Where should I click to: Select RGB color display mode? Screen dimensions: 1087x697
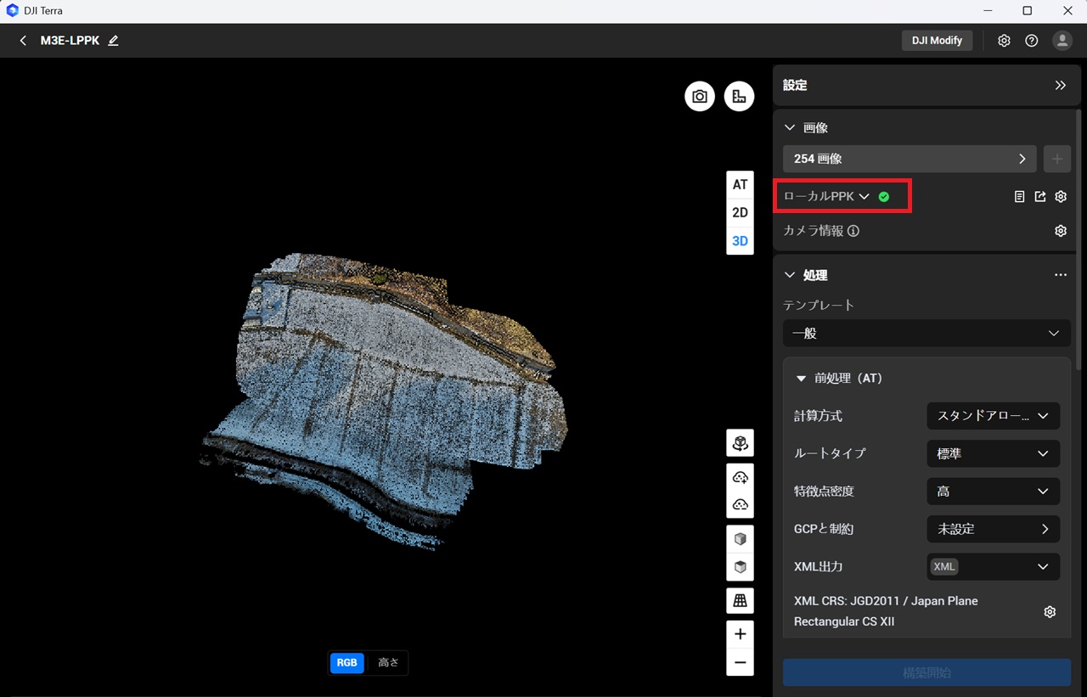point(346,663)
